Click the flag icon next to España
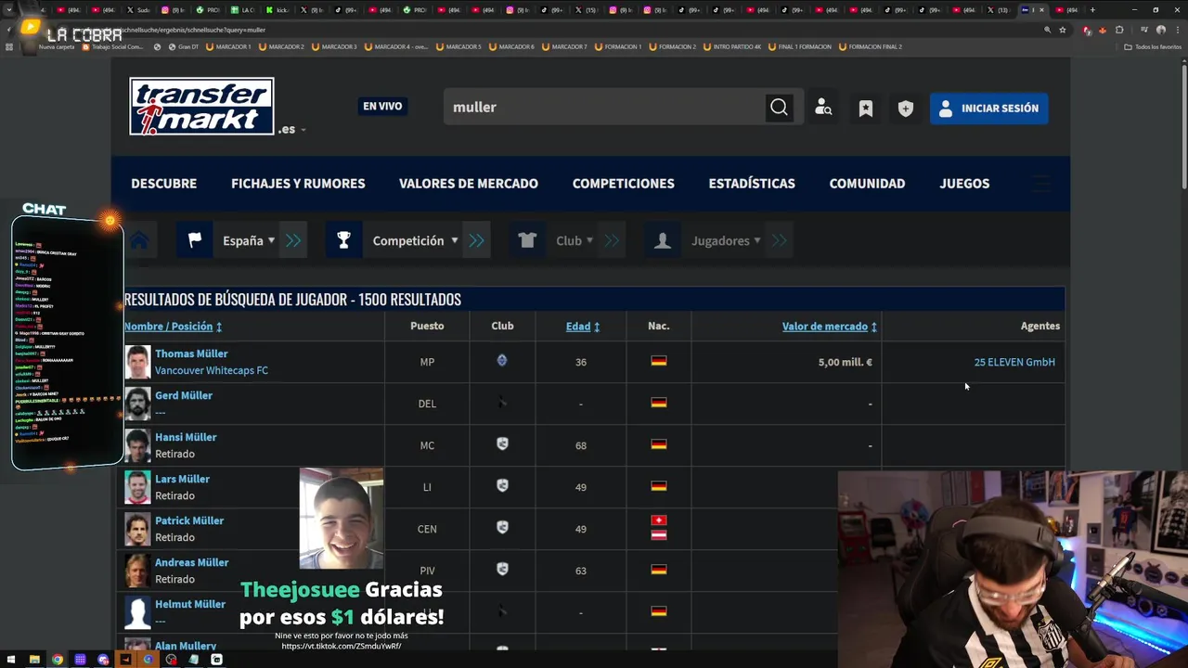 point(195,240)
